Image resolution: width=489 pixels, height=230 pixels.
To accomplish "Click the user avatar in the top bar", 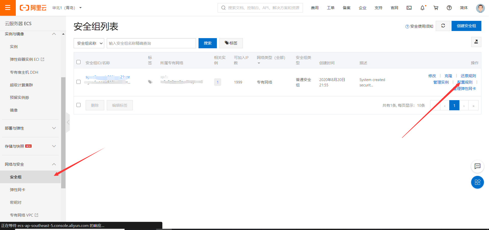I will pos(480,8).
